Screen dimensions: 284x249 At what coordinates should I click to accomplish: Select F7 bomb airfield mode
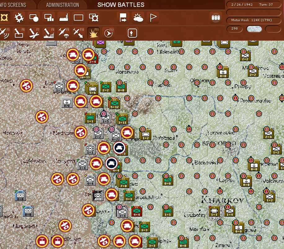pos(34,33)
